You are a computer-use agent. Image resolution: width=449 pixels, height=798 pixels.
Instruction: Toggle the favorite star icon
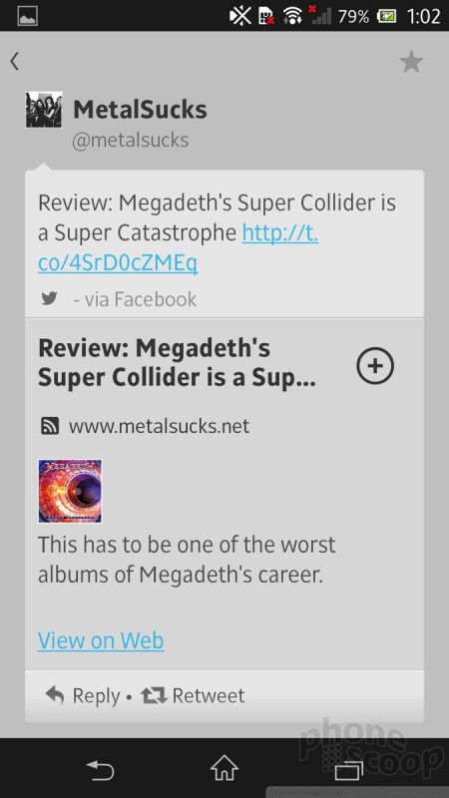(411, 62)
